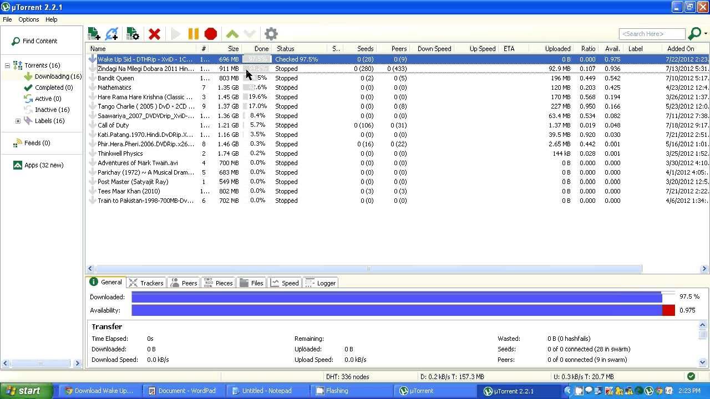Click the Add Torrent toolbar icon

coord(94,34)
